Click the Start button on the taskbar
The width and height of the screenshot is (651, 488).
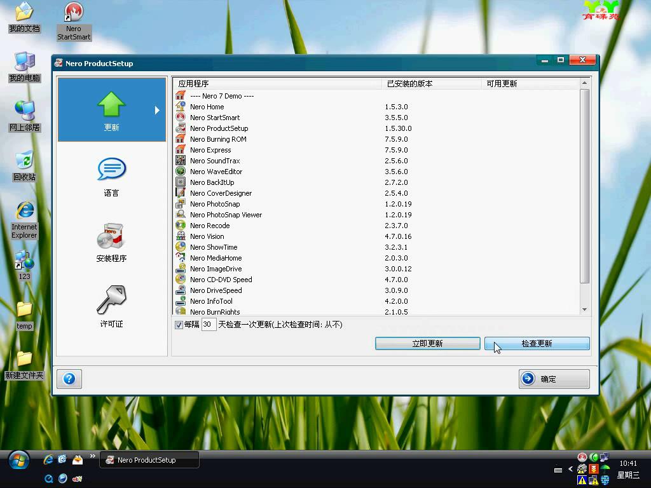click(x=18, y=461)
